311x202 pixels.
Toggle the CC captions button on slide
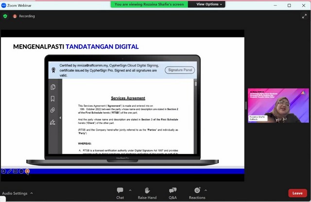[x=16, y=171]
